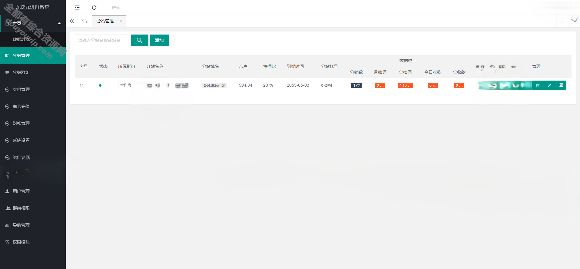This screenshot has height=269, width=580.
Task: Open 分站管理 in sidebar
Action: coord(33,55)
